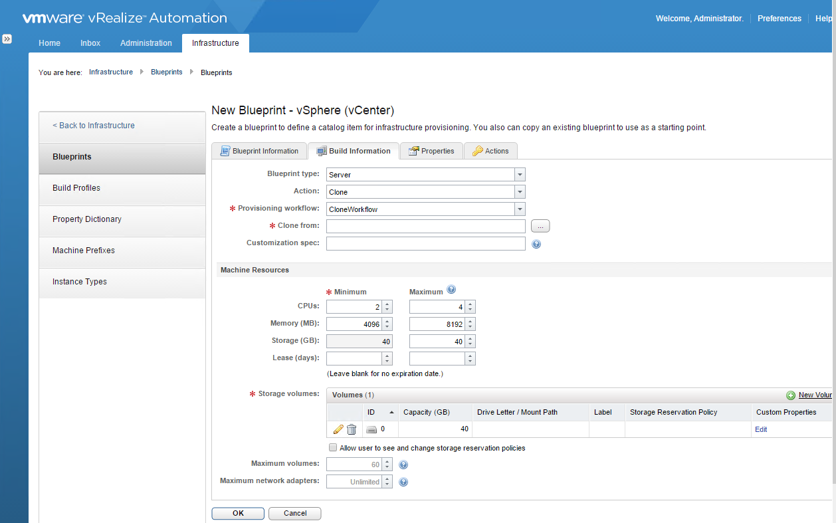Open Build Profiles in the sidebar

122,188
